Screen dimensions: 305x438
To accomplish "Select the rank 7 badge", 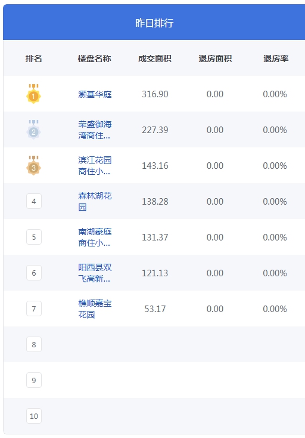I will click(34, 309).
